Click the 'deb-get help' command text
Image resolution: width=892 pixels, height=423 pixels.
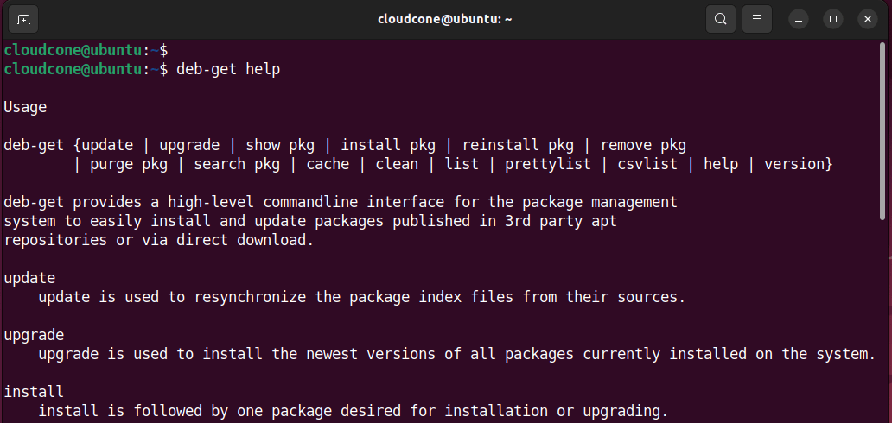(228, 69)
